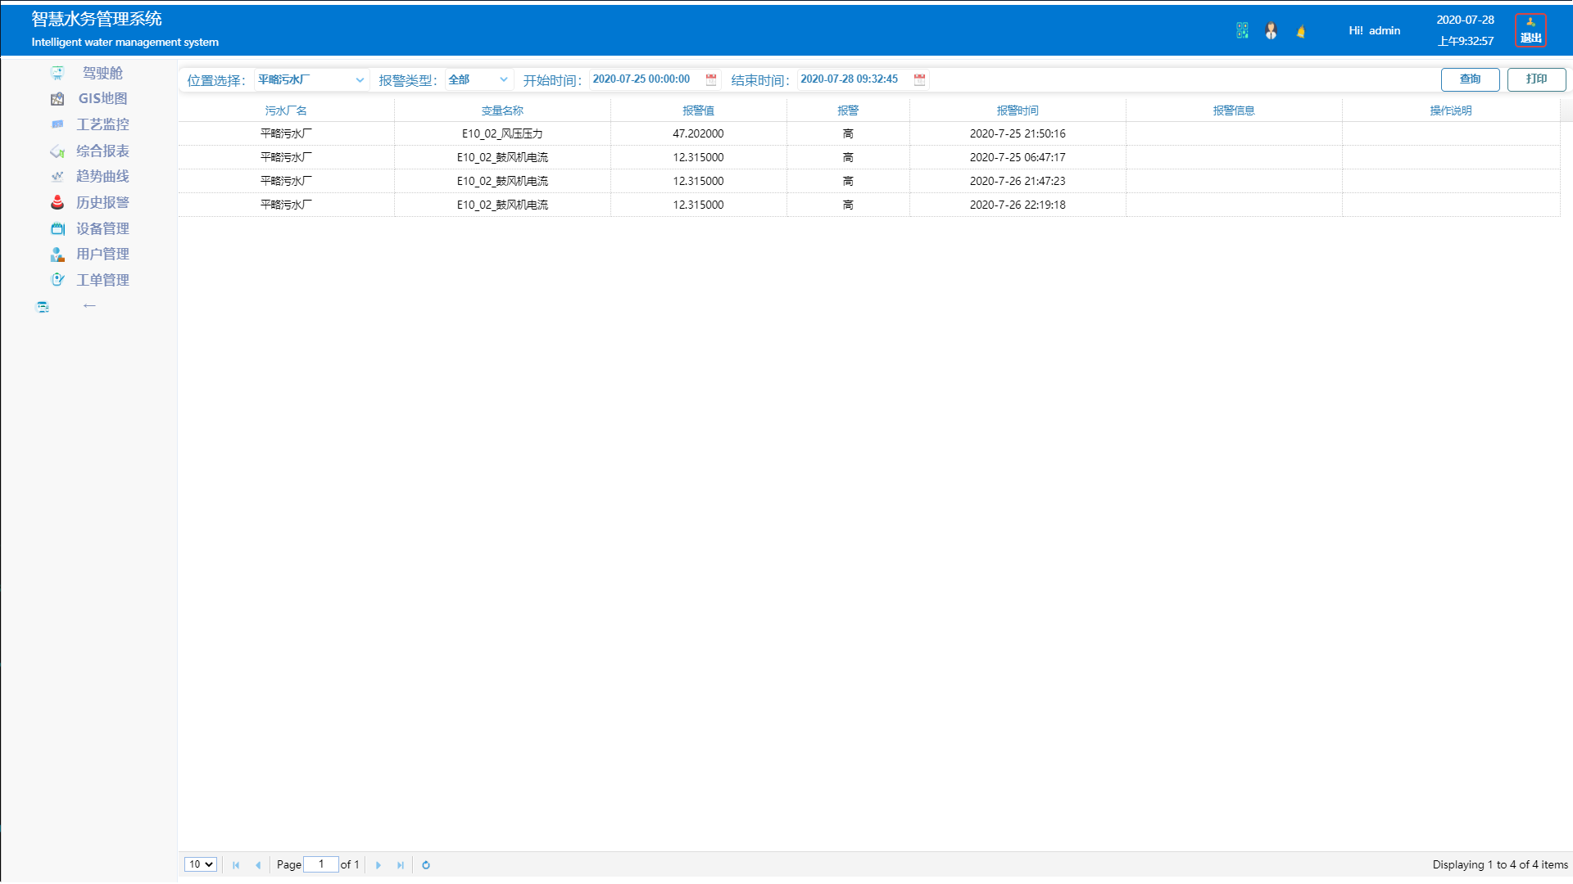Refresh the alarm table

click(426, 865)
